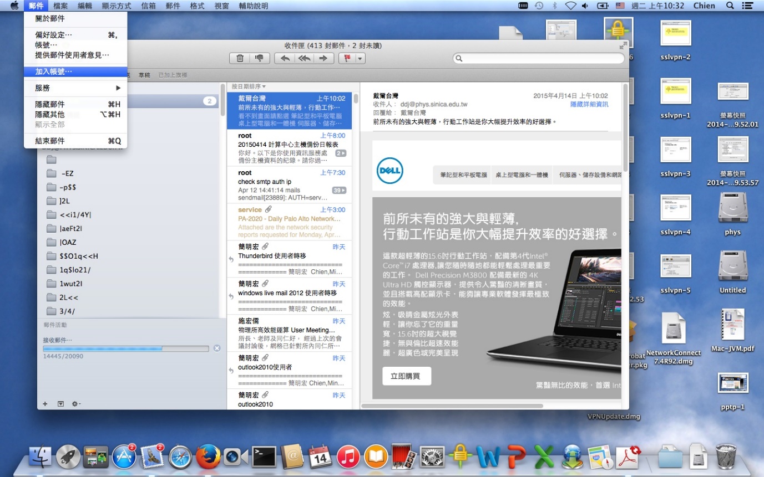The width and height of the screenshot is (764, 477).
Task: Open the gear action menu in sidebar
Action: [x=77, y=403]
